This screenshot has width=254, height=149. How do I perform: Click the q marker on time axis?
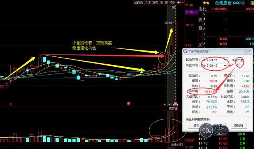click(11, 104)
